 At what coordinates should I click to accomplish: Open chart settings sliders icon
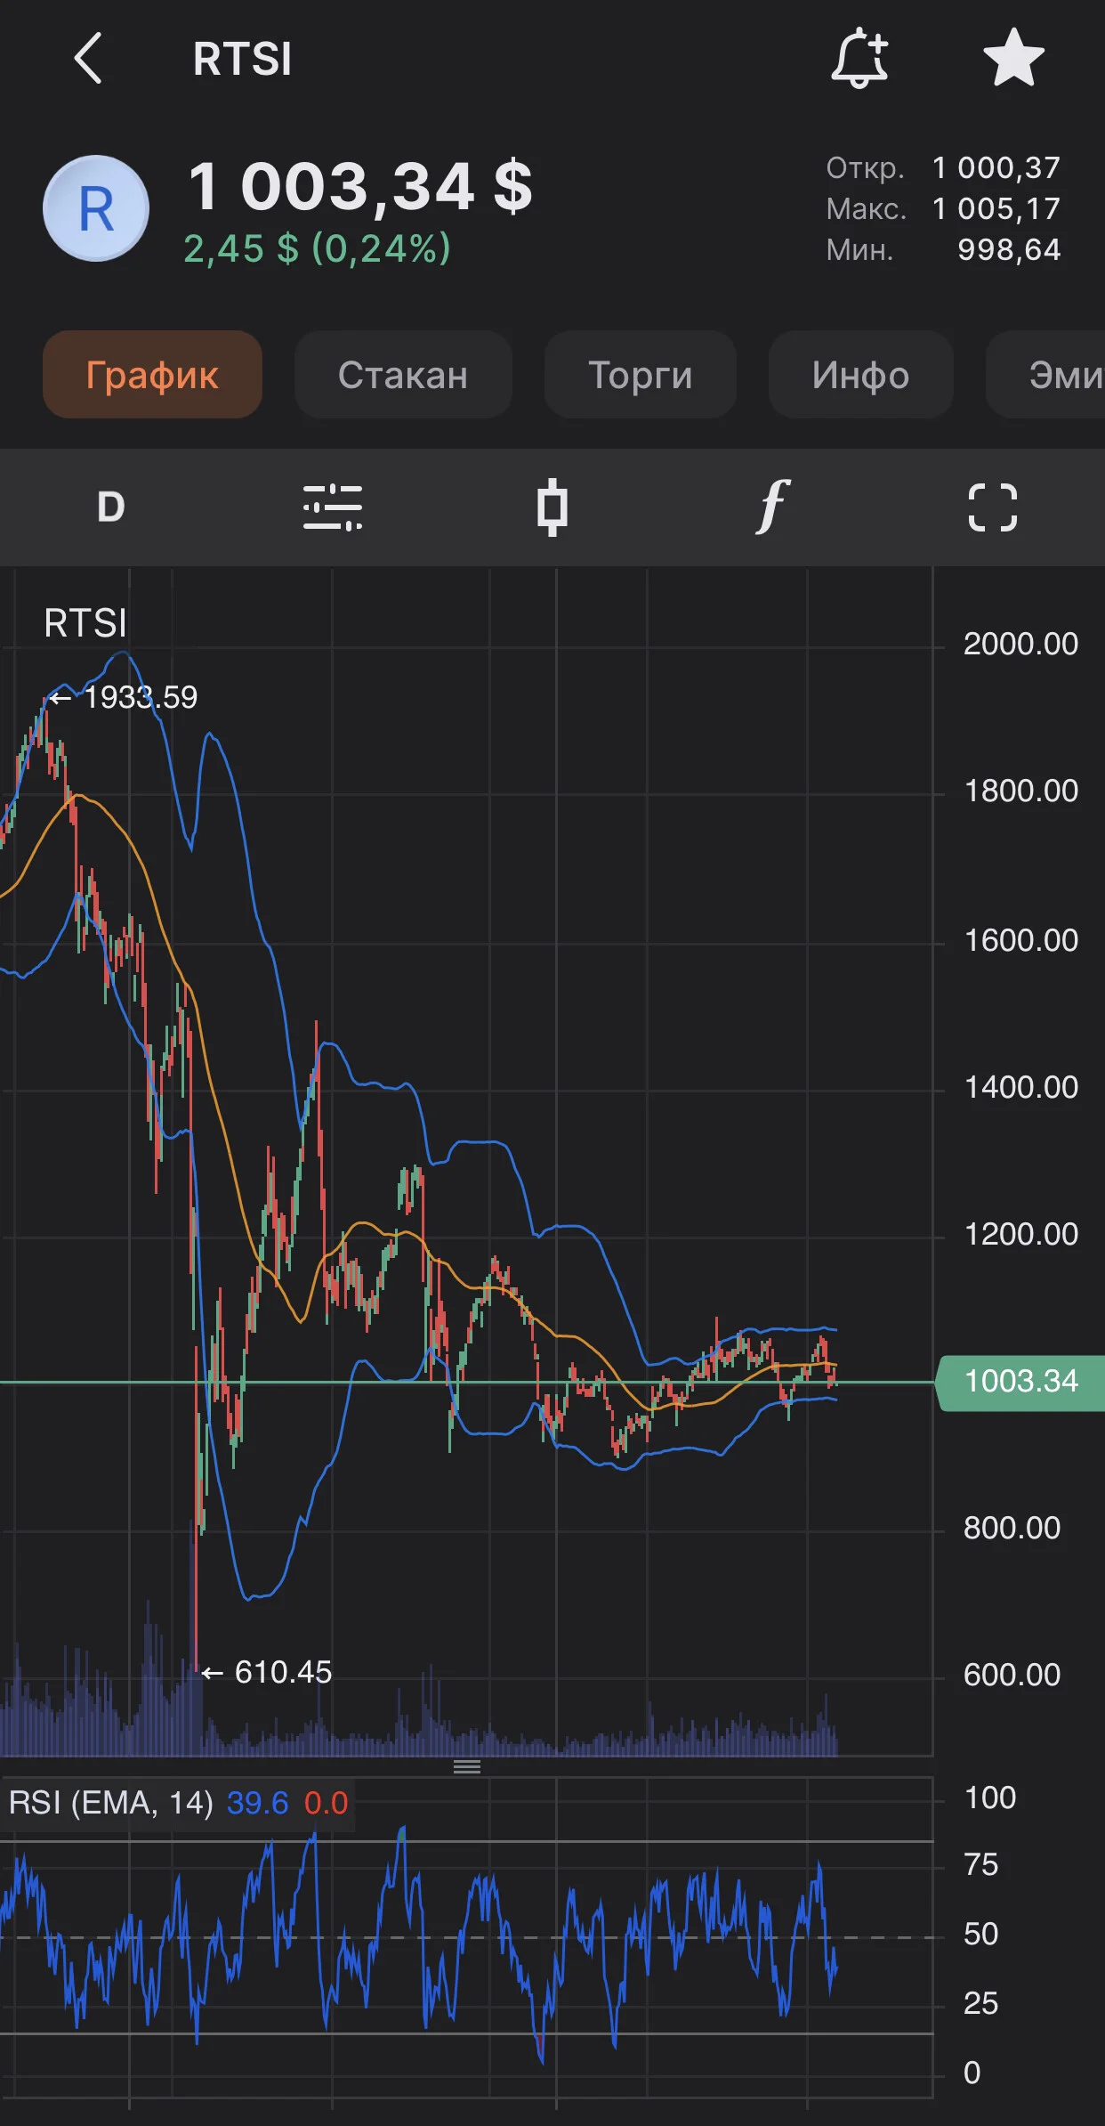pos(332,507)
